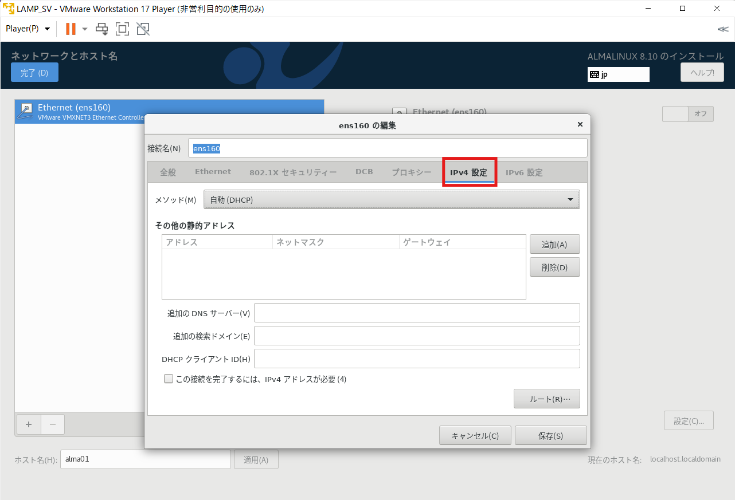This screenshot has width=735, height=500.
Task: Expand the Player(P) menu dropdown
Action: click(x=26, y=29)
